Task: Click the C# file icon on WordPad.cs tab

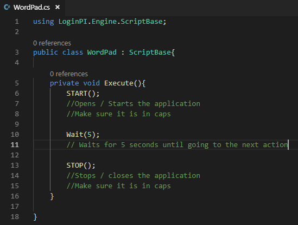Action: coord(7,8)
